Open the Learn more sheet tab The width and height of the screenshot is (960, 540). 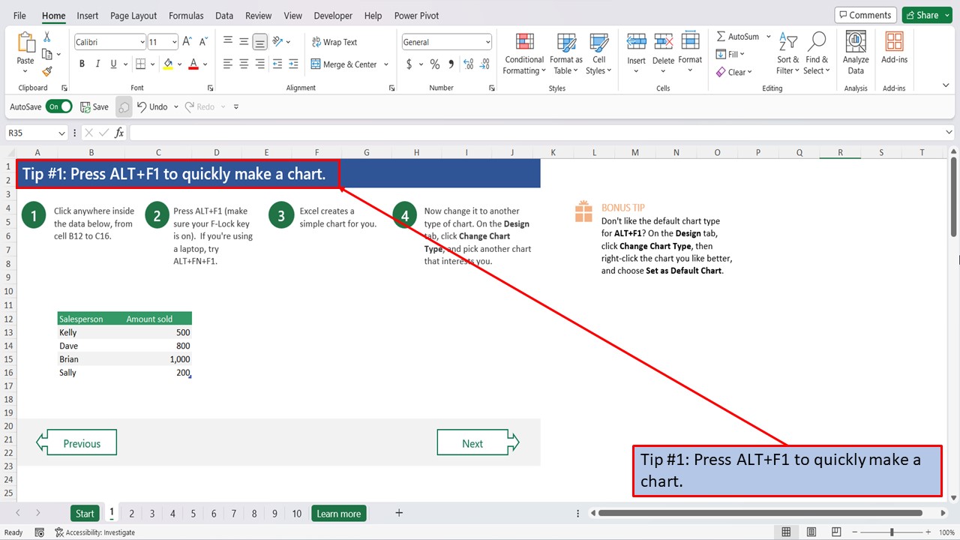[x=338, y=513]
